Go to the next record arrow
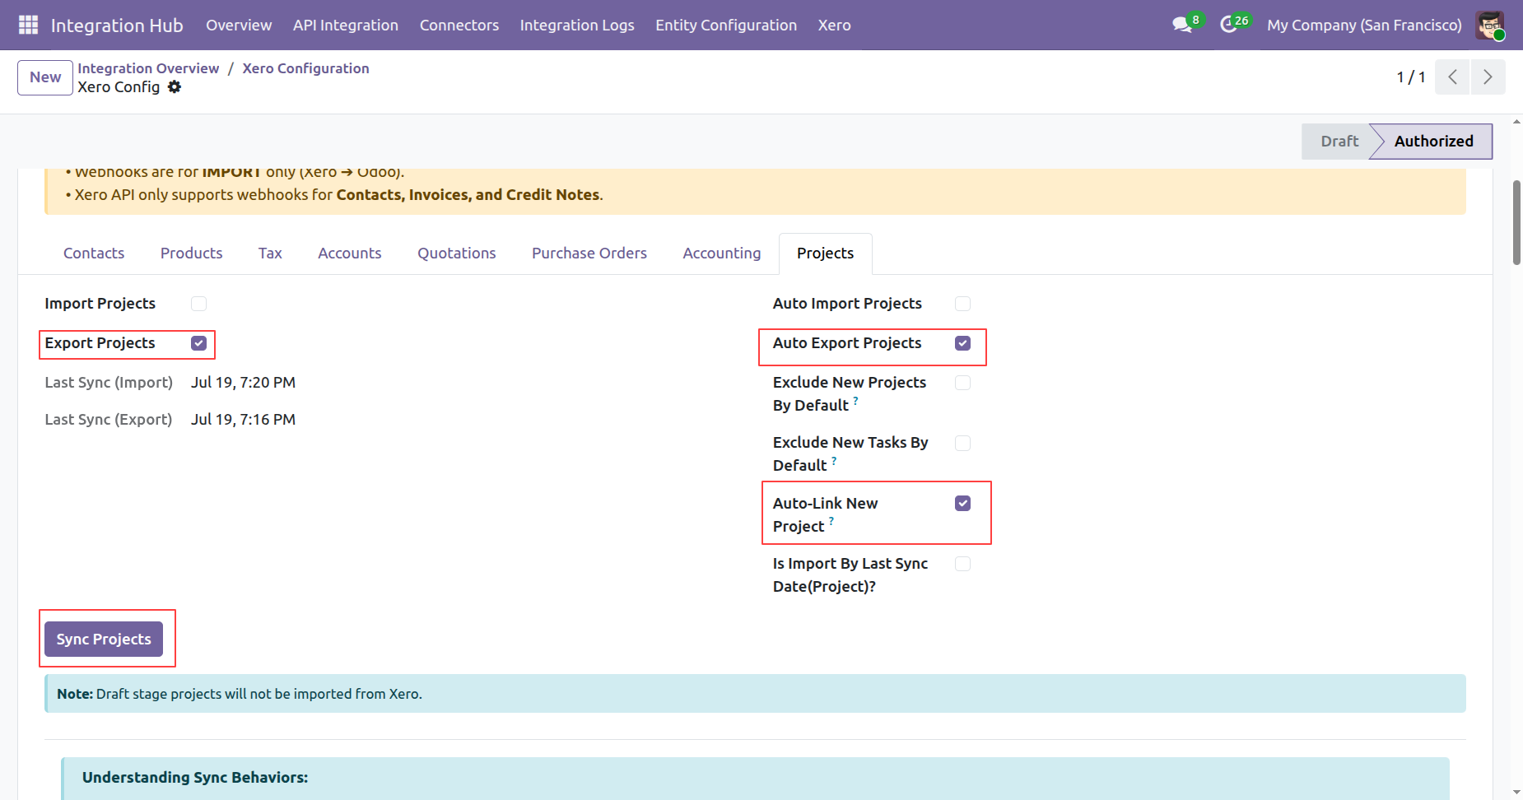Screen dimensions: 1523x800 click(1488, 77)
